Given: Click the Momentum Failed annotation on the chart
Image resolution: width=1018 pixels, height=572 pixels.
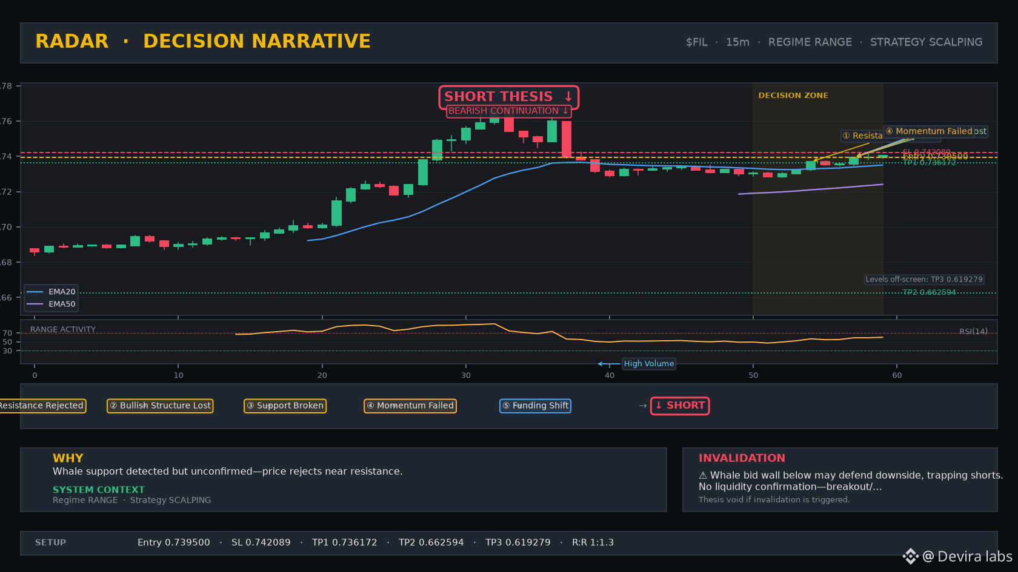Looking at the screenshot, I should [929, 131].
